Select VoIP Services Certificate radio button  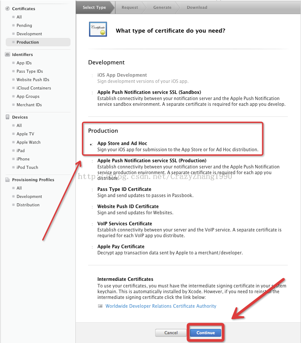(x=92, y=224)
